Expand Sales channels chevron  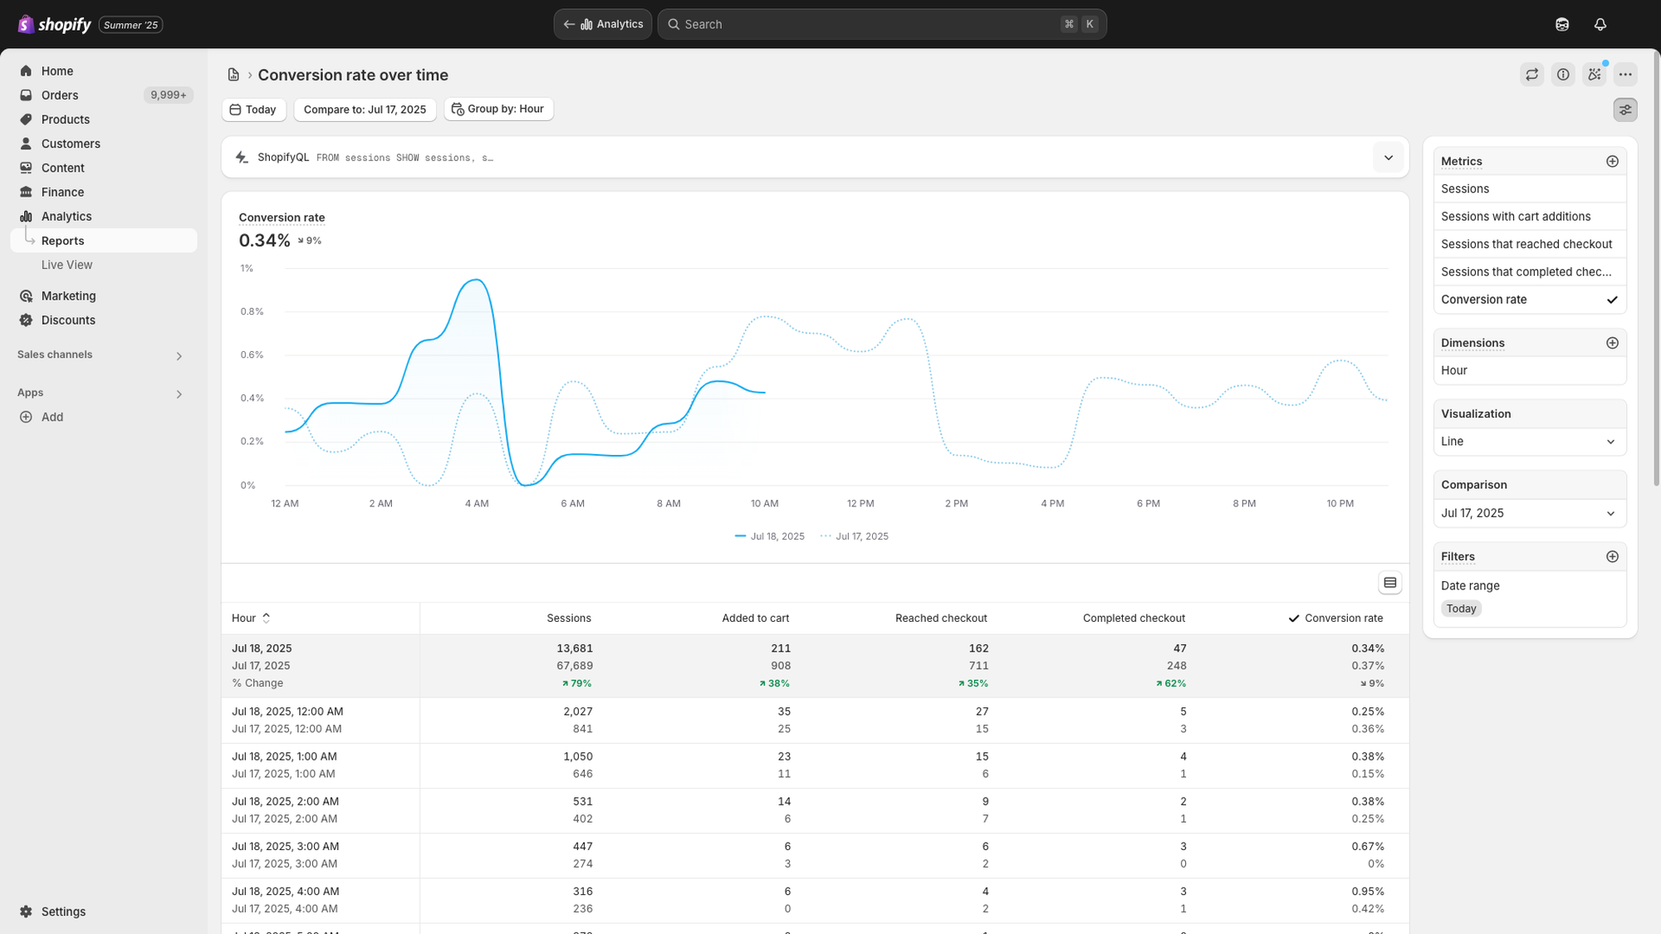pos(179,356)
